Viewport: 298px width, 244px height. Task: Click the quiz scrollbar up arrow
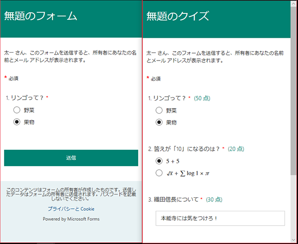pos(293,3)
